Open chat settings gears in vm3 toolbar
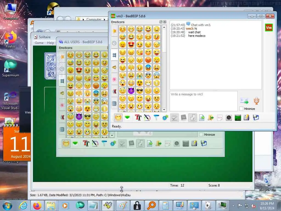Screen dimensions: 281x211 [165, 118]
